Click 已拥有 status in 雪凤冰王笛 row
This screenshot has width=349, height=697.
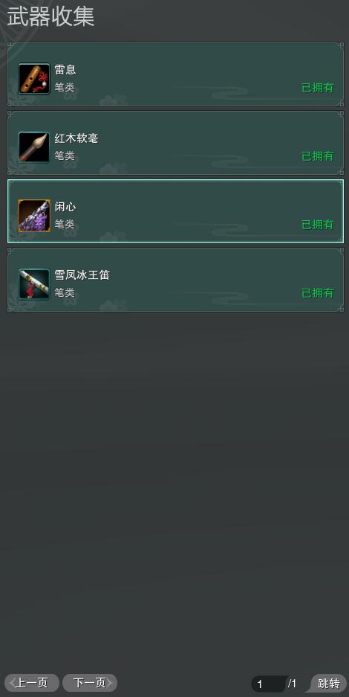pyautogui.click(x=318, y=293)
